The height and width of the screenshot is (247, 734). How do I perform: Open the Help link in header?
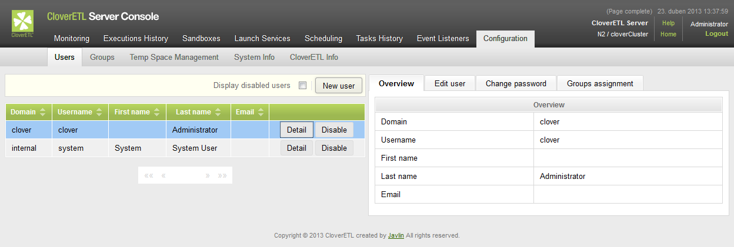click(668, 23)
